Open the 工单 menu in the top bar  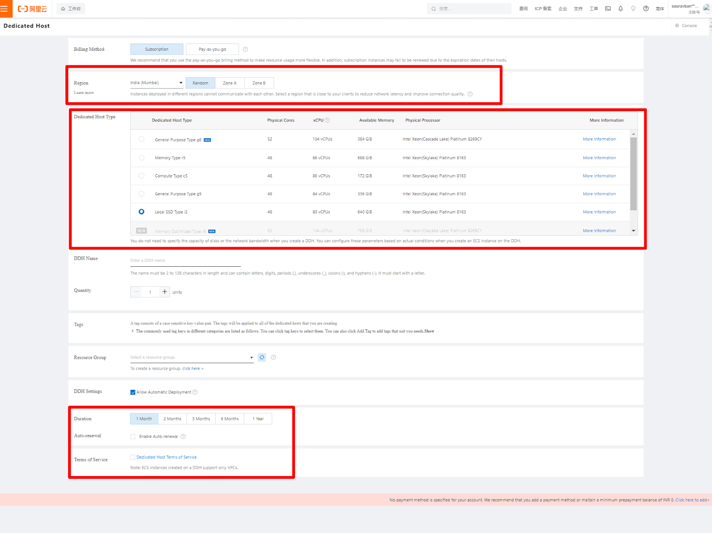click(594, 8)
